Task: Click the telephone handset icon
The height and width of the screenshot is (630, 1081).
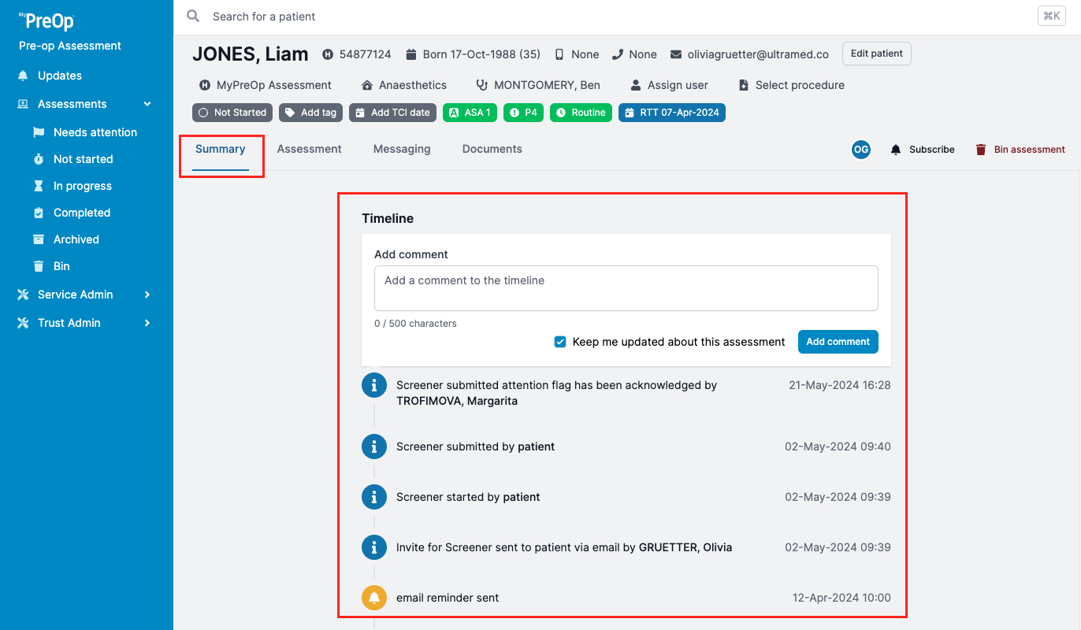Action: [618, 54]
